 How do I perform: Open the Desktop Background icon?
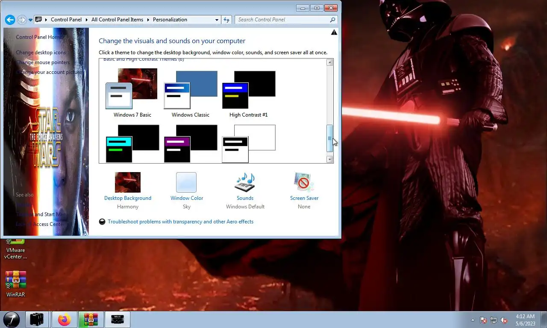[128, 182]
